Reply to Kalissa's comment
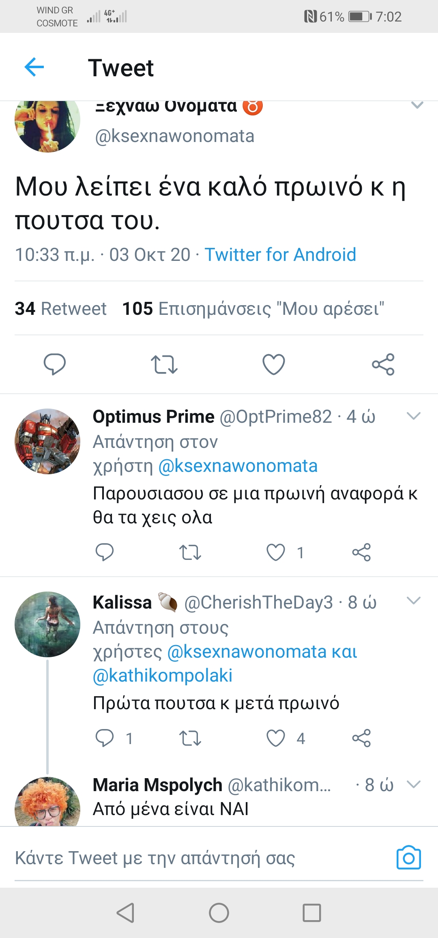Screen dimensions: 438x938 104,738
